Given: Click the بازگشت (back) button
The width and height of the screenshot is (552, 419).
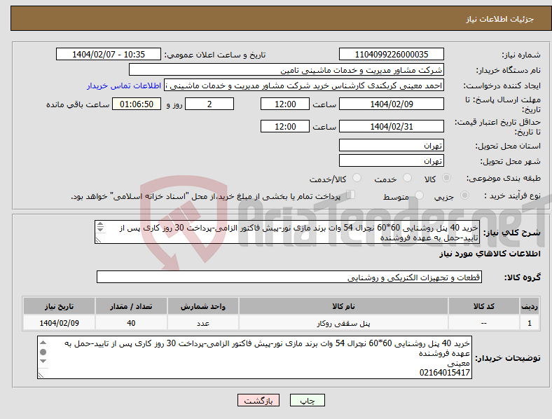Looking at the screenshot, I should click(258, 400).
